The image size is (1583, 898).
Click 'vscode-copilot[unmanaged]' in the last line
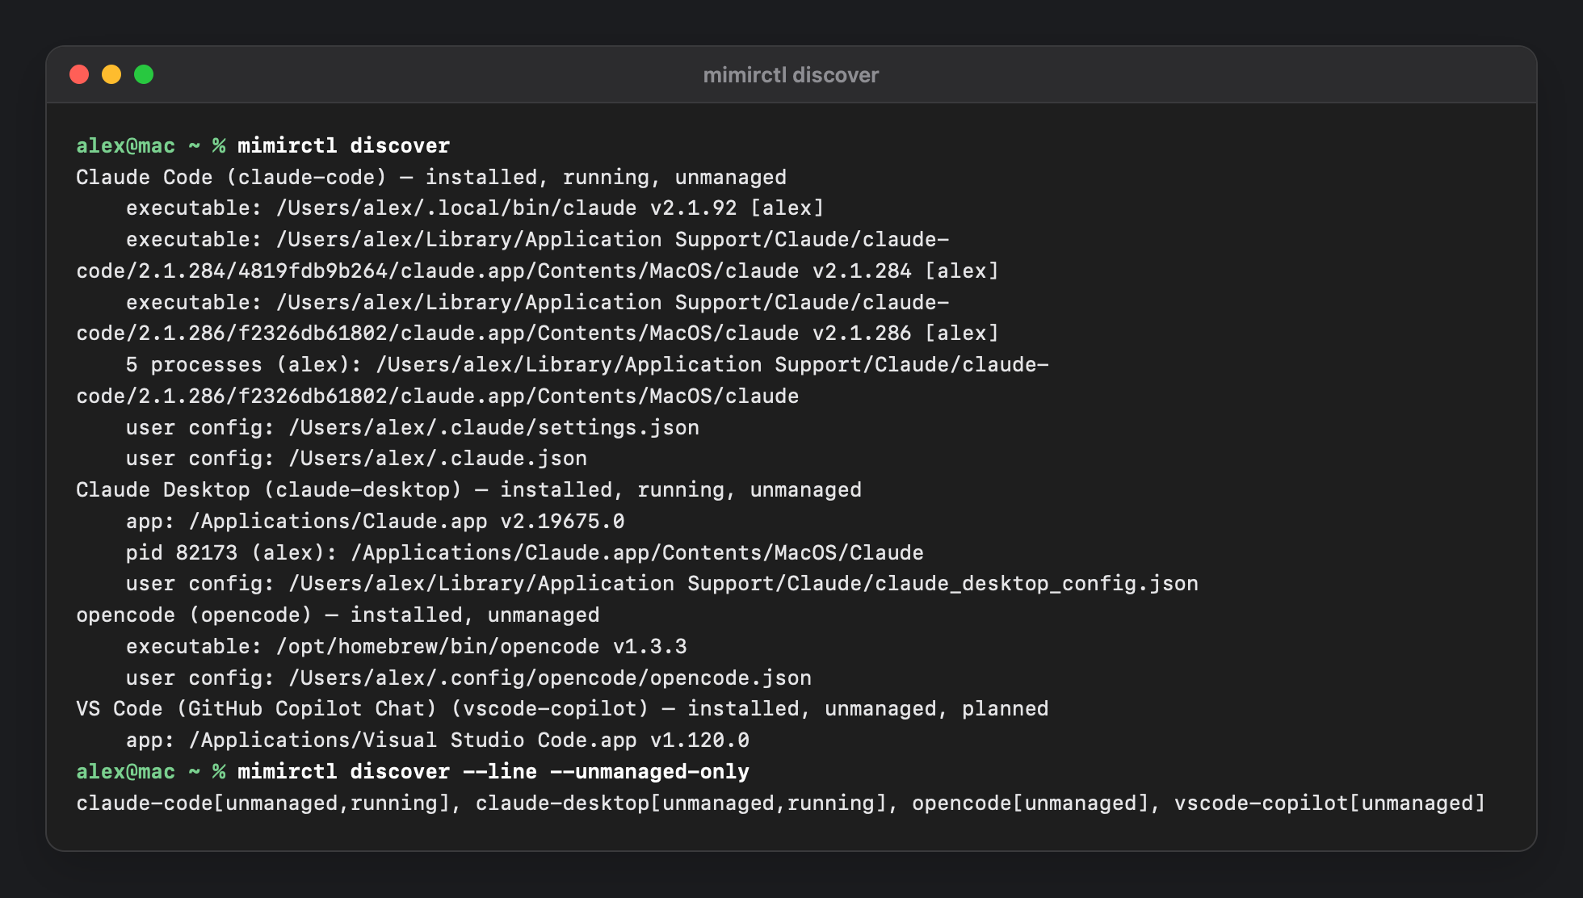point(1329,804)
